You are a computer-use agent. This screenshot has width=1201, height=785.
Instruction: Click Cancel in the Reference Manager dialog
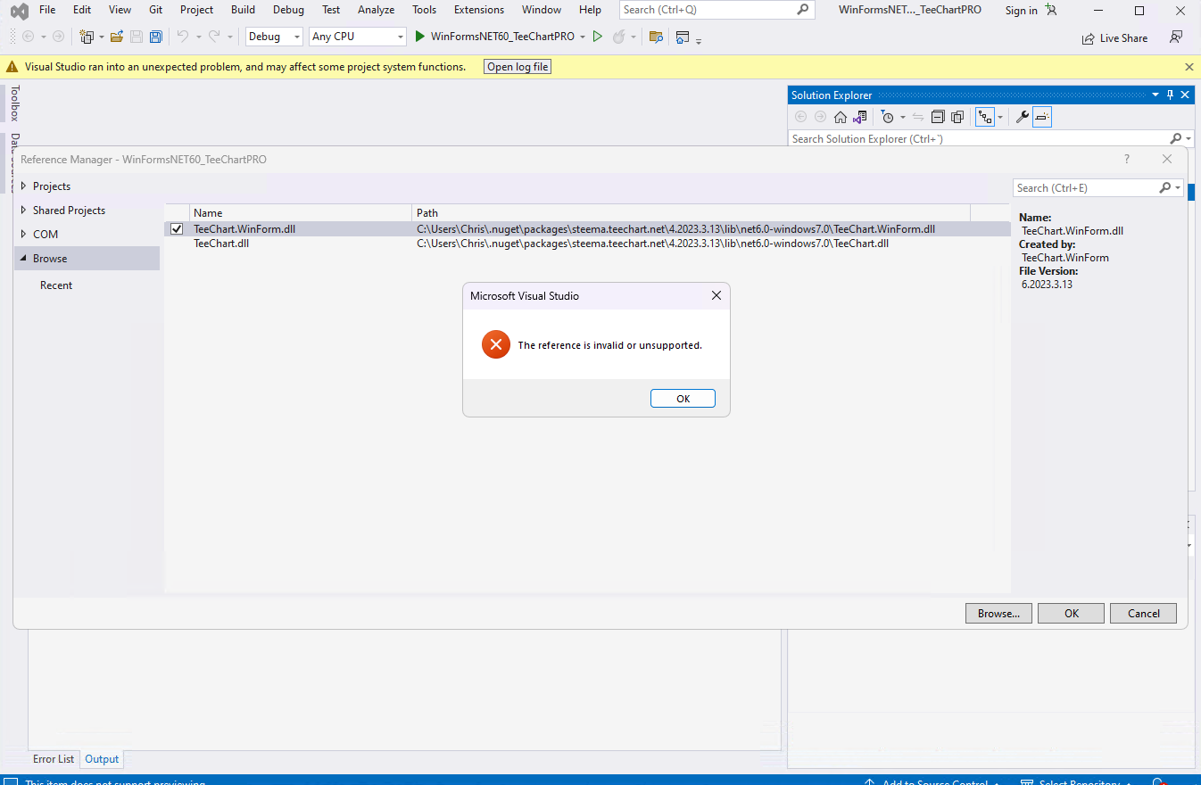1143,613
